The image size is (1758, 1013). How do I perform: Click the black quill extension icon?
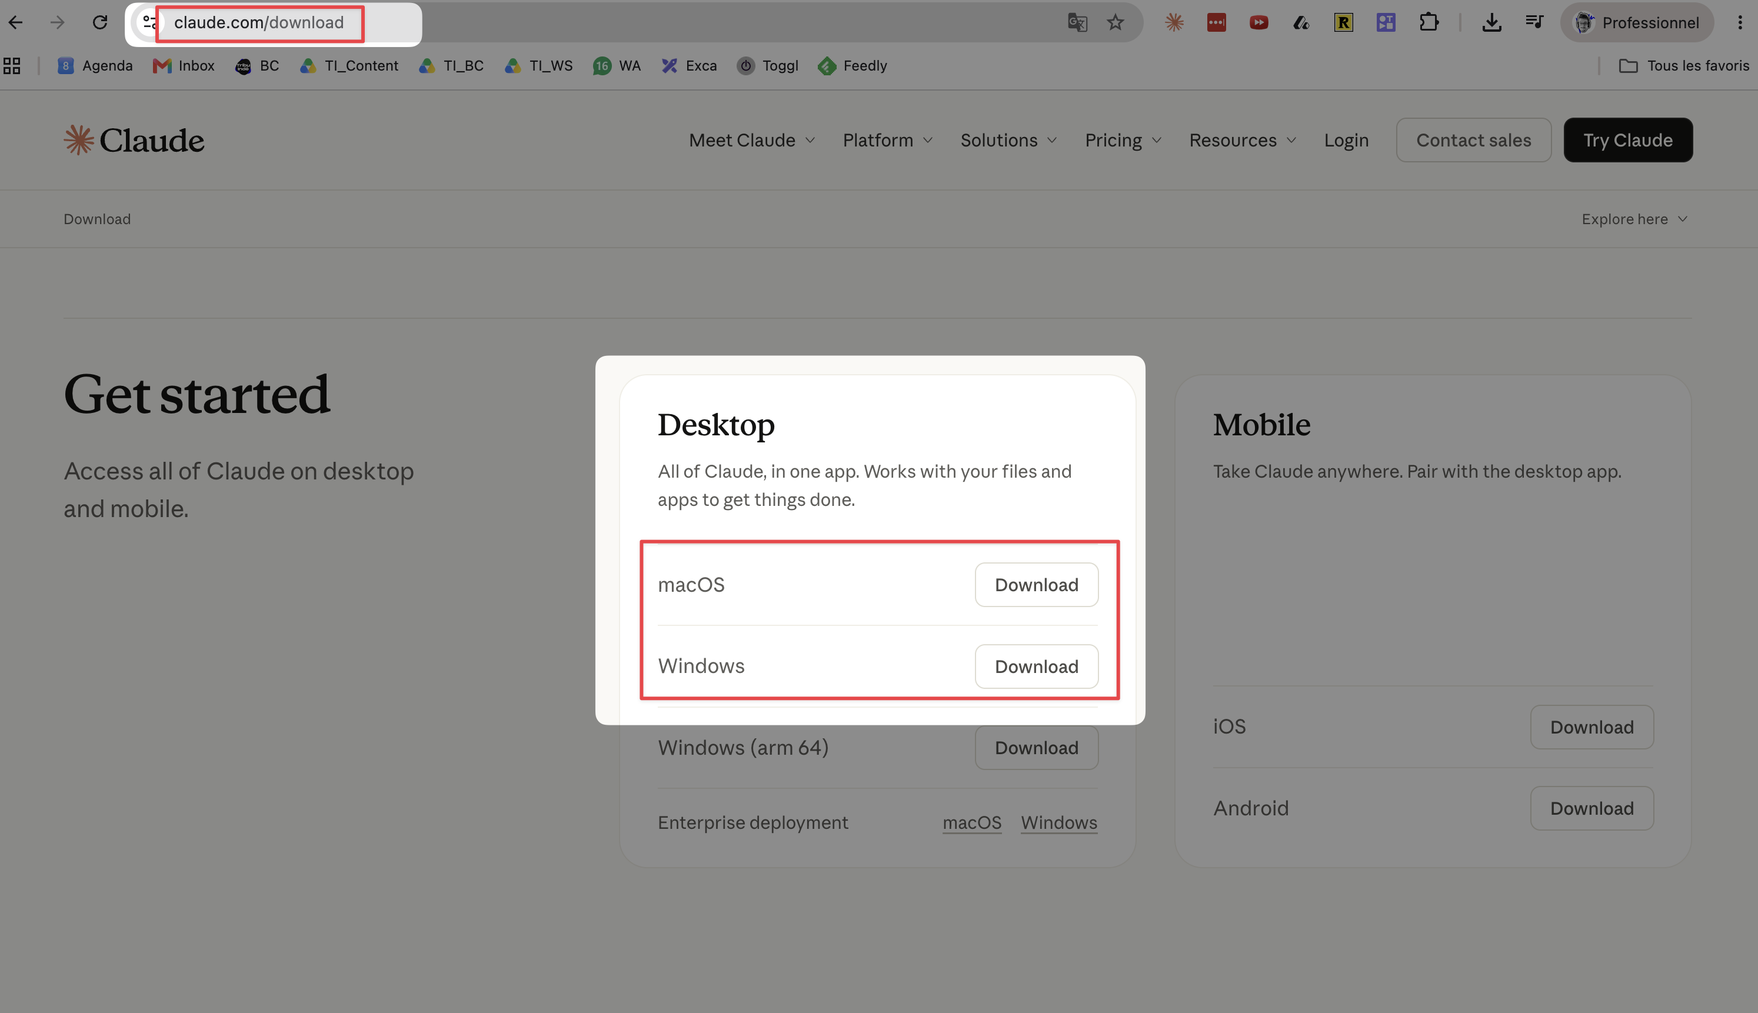tap(1301, 22)
